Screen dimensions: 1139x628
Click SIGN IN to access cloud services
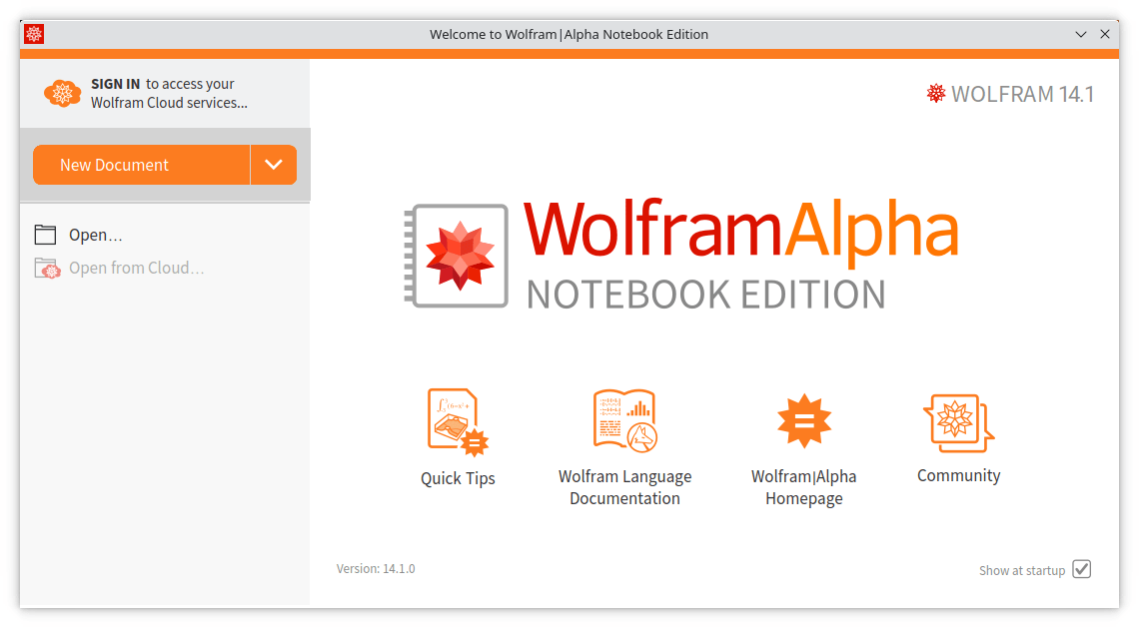coord(169,93)
